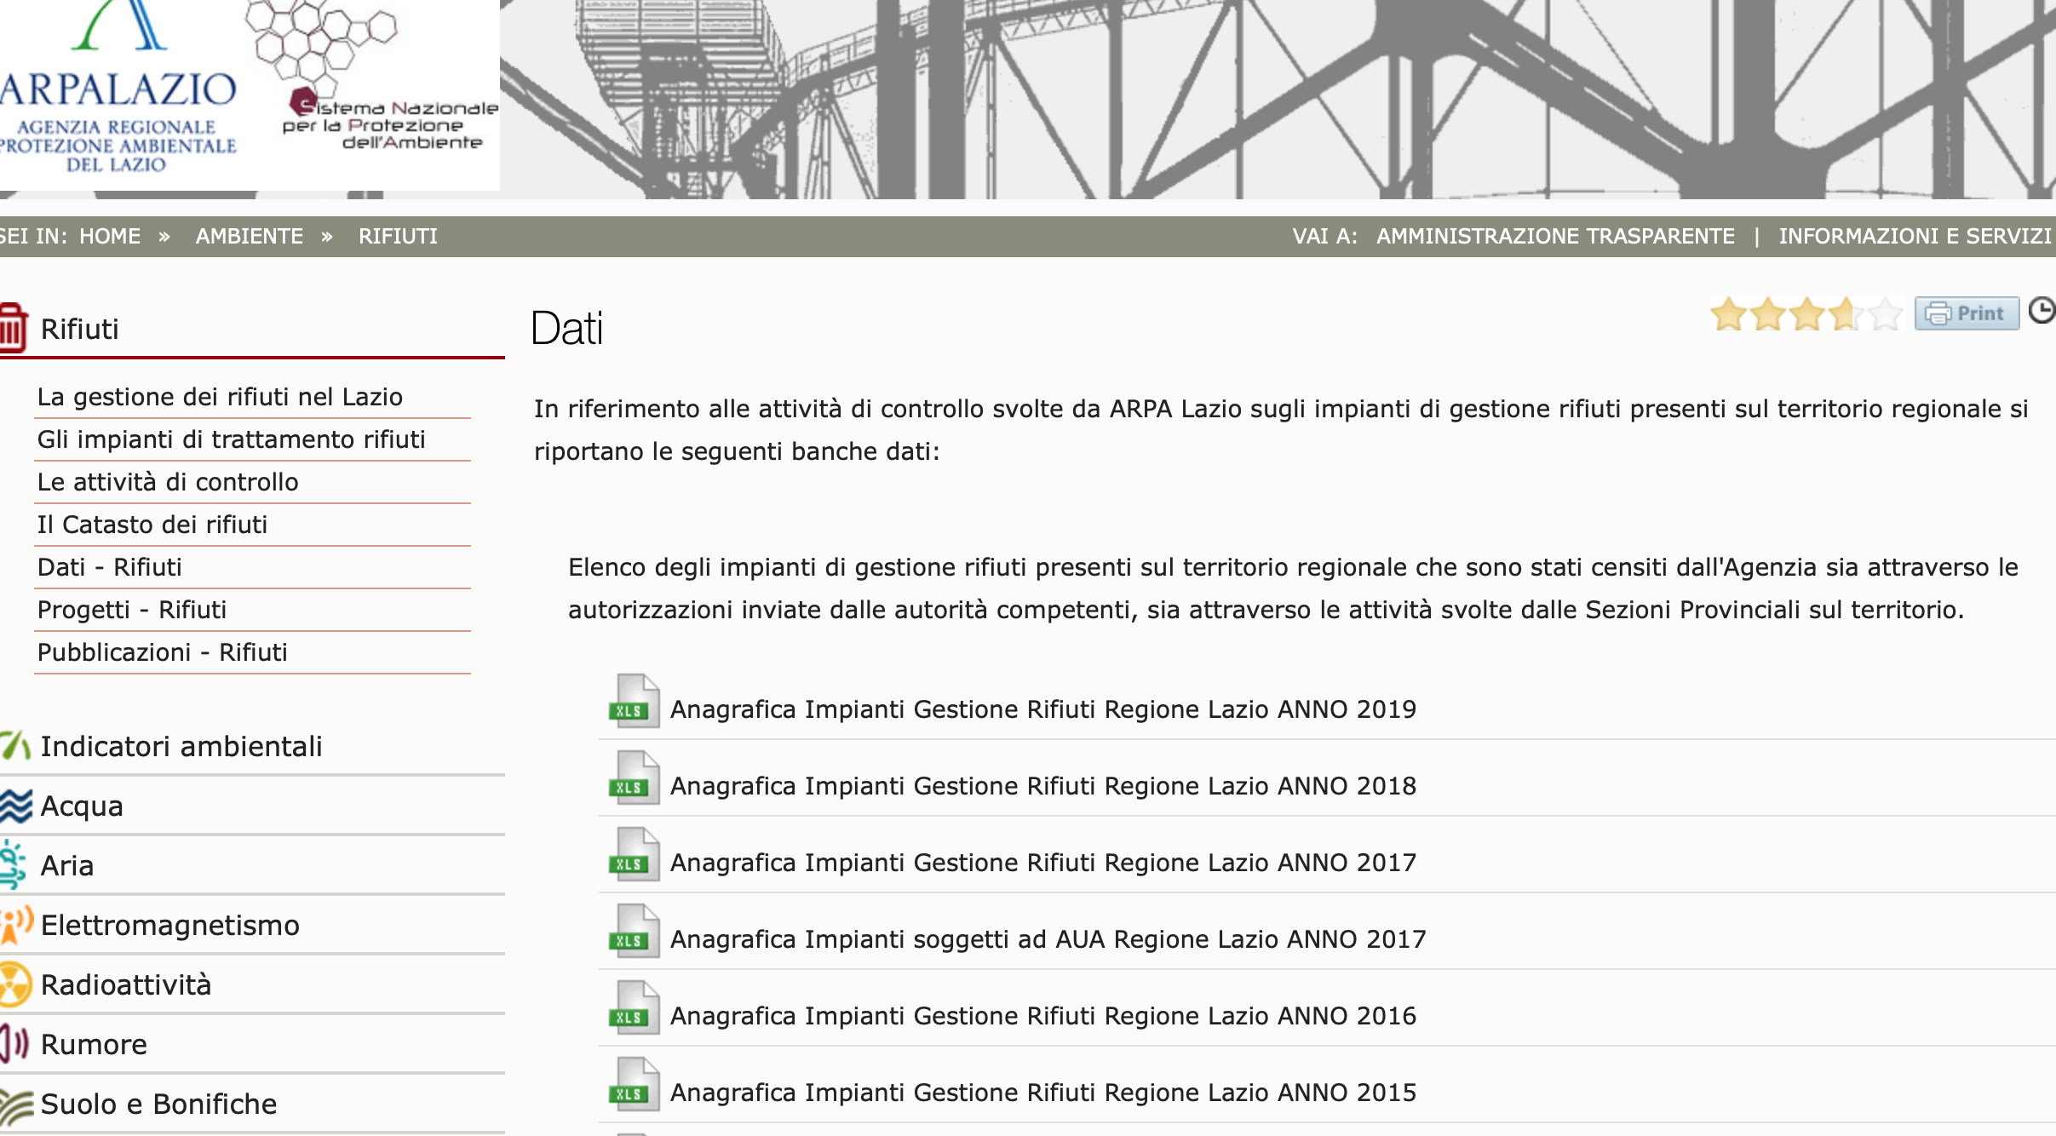
Task: Click the Rumore sound wave icon
Action: coord(14,1044)
